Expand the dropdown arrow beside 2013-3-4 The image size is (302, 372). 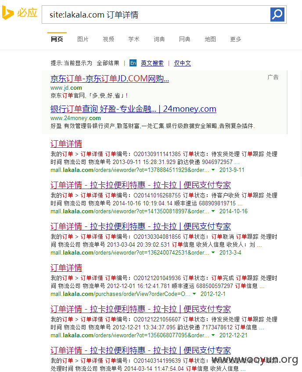coord(213,252)
